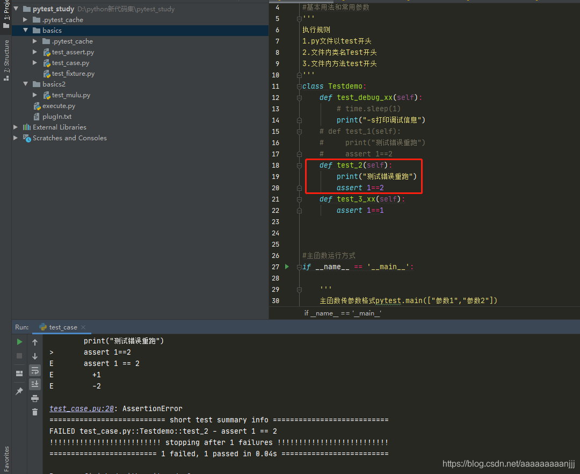
Task: Click the Up the Stack Trace arrow
Action: pos(35,342)
